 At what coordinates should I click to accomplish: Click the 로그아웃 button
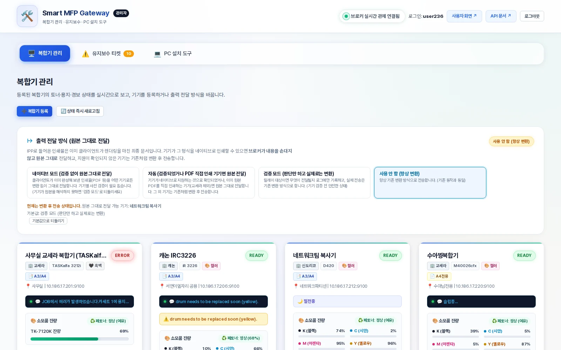coord(532,16)
